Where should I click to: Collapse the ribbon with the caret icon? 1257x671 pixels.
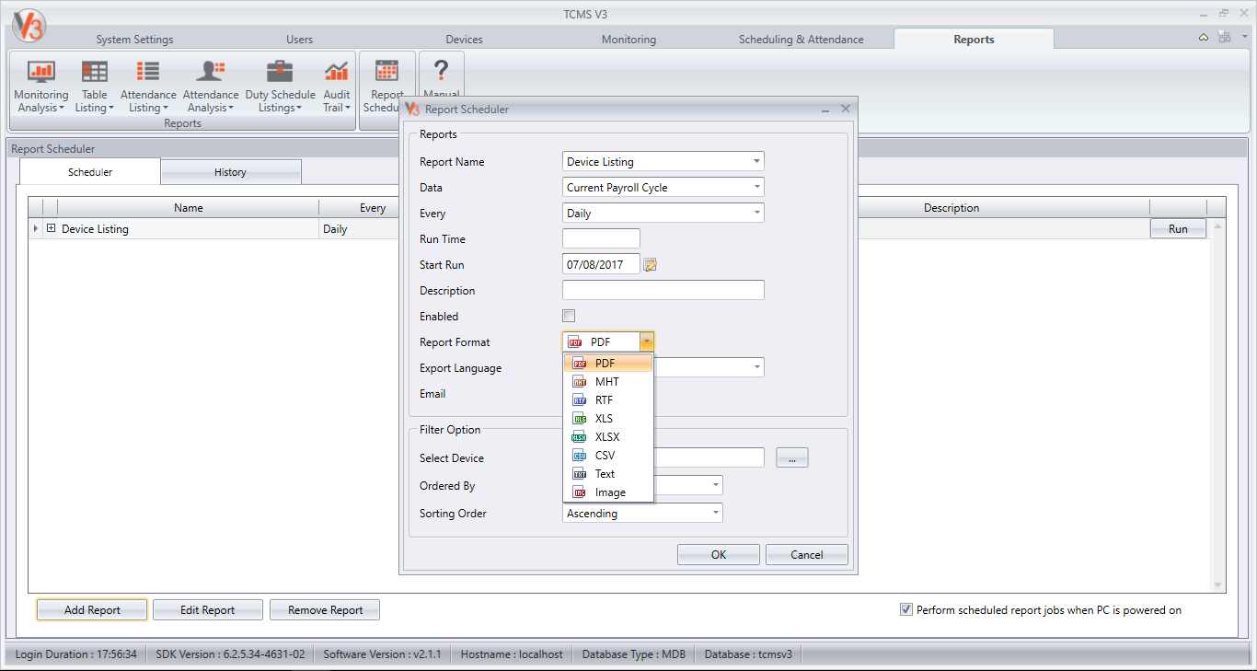pyautogui.click(x=1204, y=38)
